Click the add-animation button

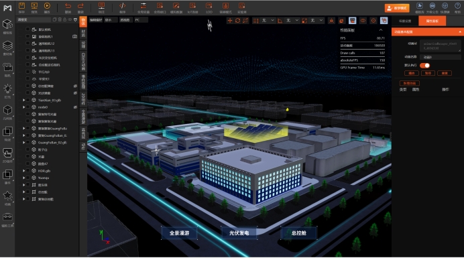pyautogui.click(x=410, y=83)
